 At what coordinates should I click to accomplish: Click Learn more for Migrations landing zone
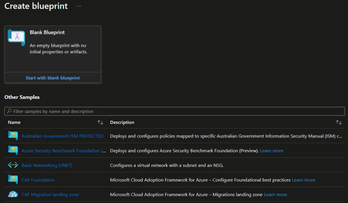[275, 194]
